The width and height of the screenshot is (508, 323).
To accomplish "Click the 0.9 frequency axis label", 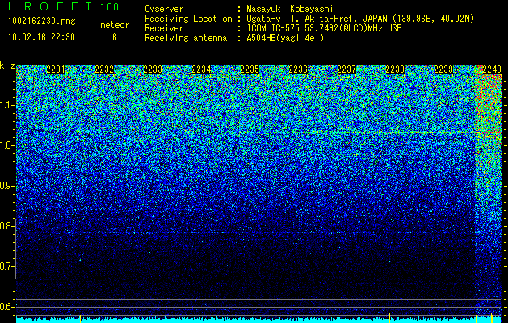I will 7,186.
